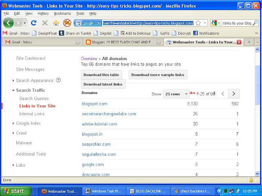Image resolution: width=262 pixels, height=196 pixels.
Task: Open the View menu
Action: click(29, 13)
